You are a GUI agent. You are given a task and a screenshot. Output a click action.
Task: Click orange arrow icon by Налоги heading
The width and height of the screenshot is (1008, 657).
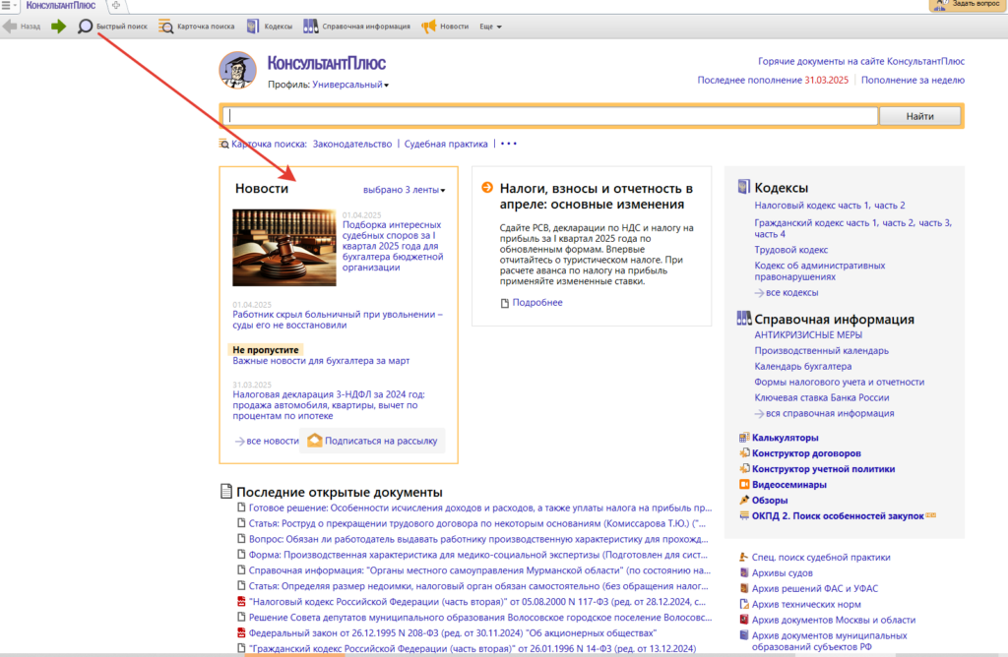click(x=487, y=188)
